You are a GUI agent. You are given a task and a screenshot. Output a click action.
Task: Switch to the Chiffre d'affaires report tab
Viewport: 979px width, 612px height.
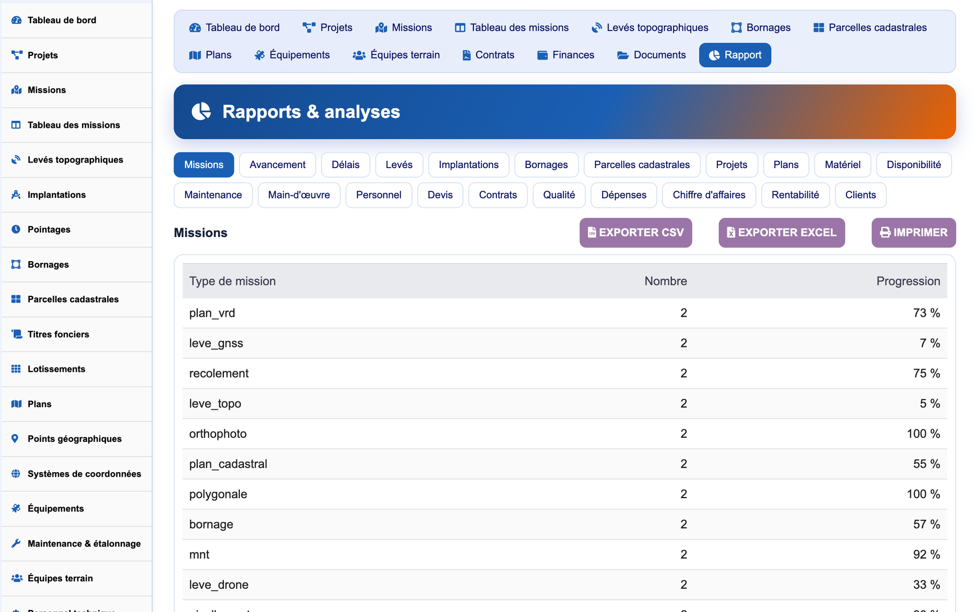coord(709,195)
